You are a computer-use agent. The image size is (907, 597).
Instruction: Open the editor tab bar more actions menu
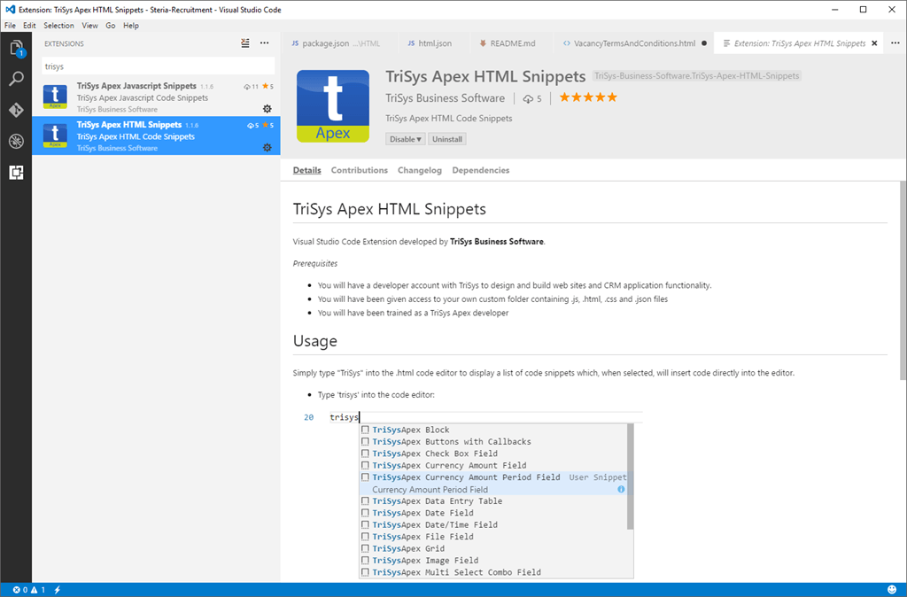tap(895, 43)
